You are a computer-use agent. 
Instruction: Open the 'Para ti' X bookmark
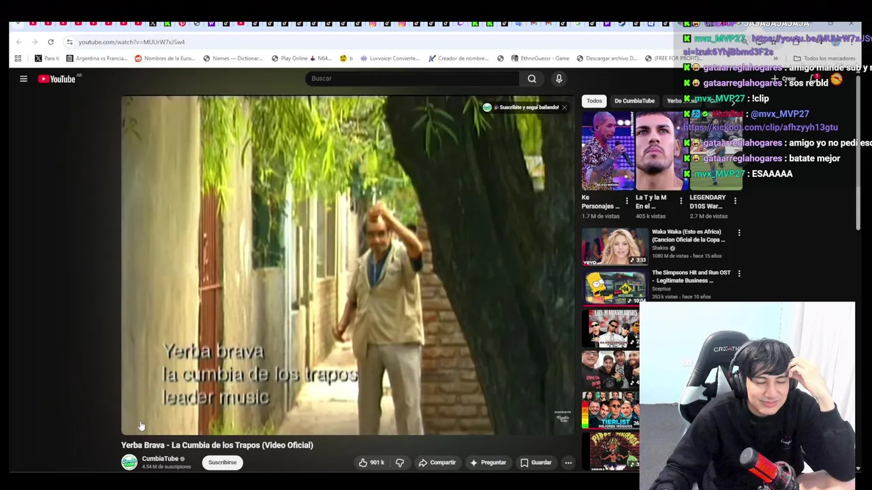tap(47, 59)
